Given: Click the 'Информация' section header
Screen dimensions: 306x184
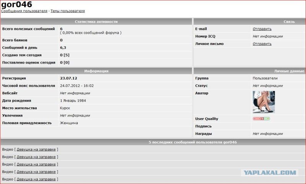Looking at the screenshot, I should [x=96, y=71].
